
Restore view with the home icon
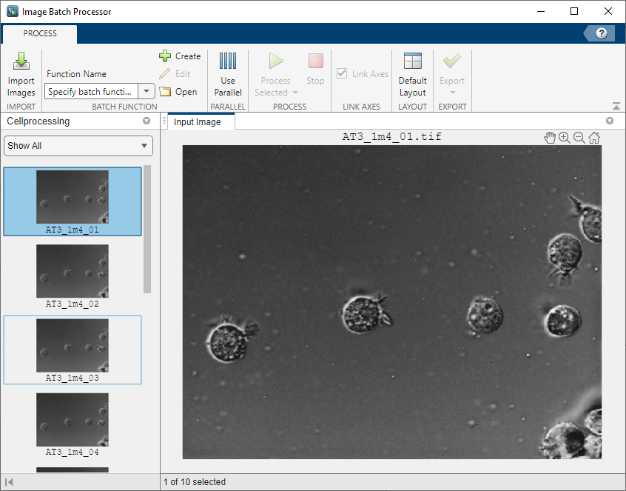pos(594,138)
